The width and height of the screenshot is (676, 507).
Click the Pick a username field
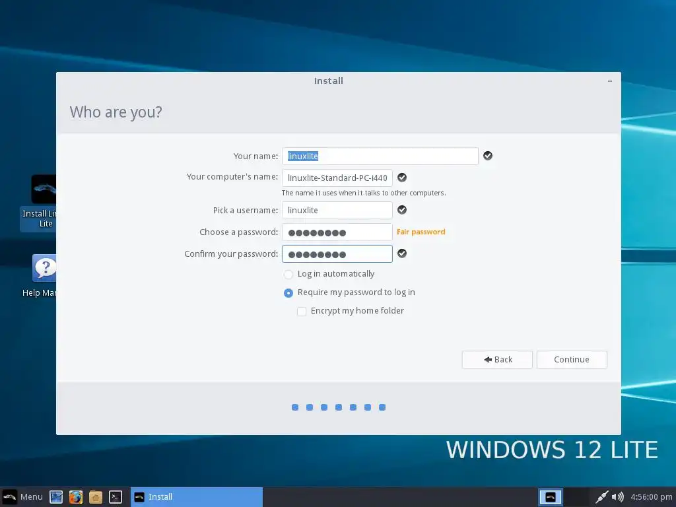click(x=337, y=211)
